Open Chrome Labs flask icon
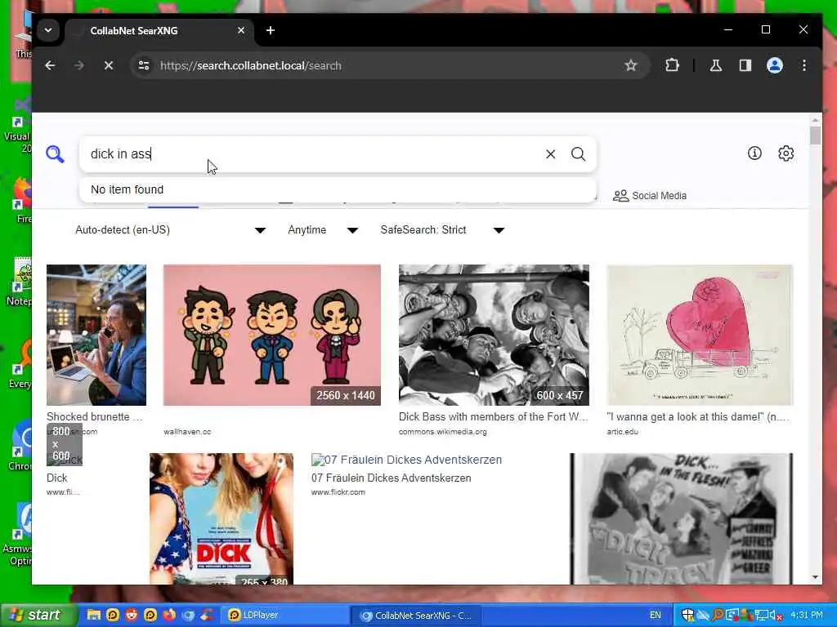Viewport: 837px width, 627px height. click(716, 65)
